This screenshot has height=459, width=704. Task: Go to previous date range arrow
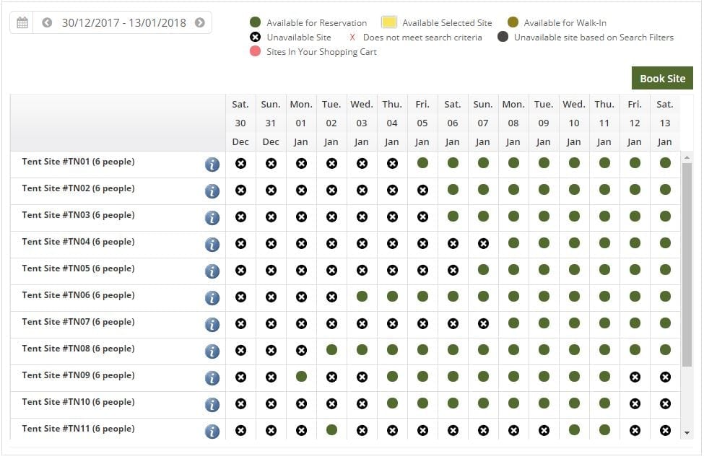tap(47, 22)
